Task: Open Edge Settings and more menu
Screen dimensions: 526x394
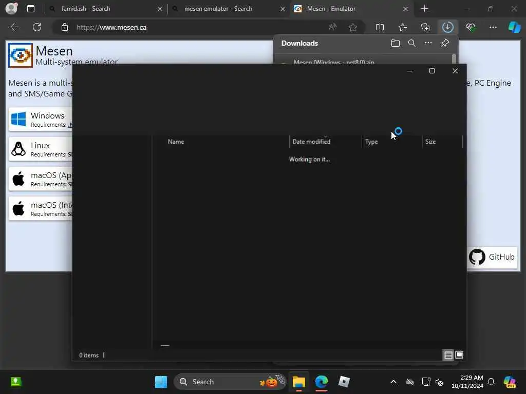Action: point(493,27)
